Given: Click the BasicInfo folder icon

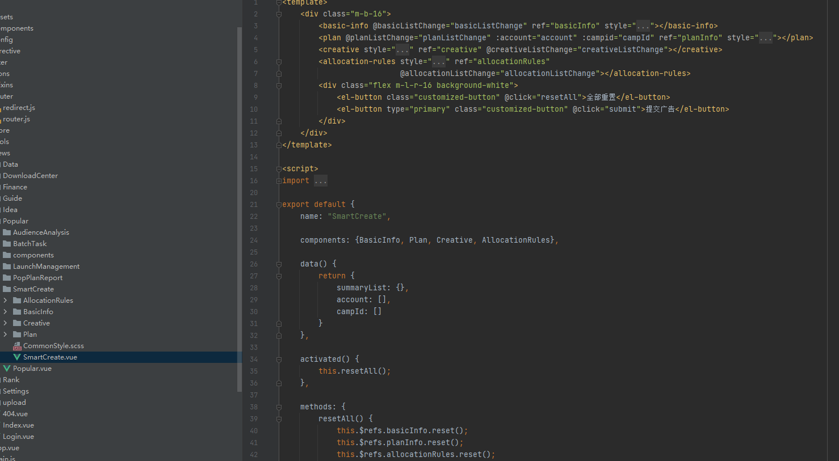Looking at the screenshot, I should (17, 312).
